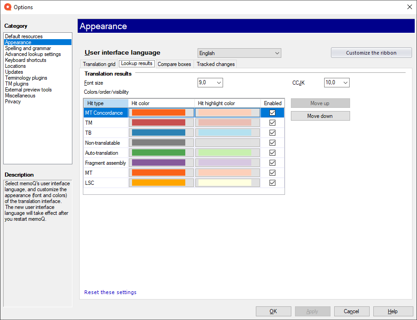Select Appearance in Category list
The height and width of the screenshot is (320, 417).
pyautogui.click(x=37, y=42)
